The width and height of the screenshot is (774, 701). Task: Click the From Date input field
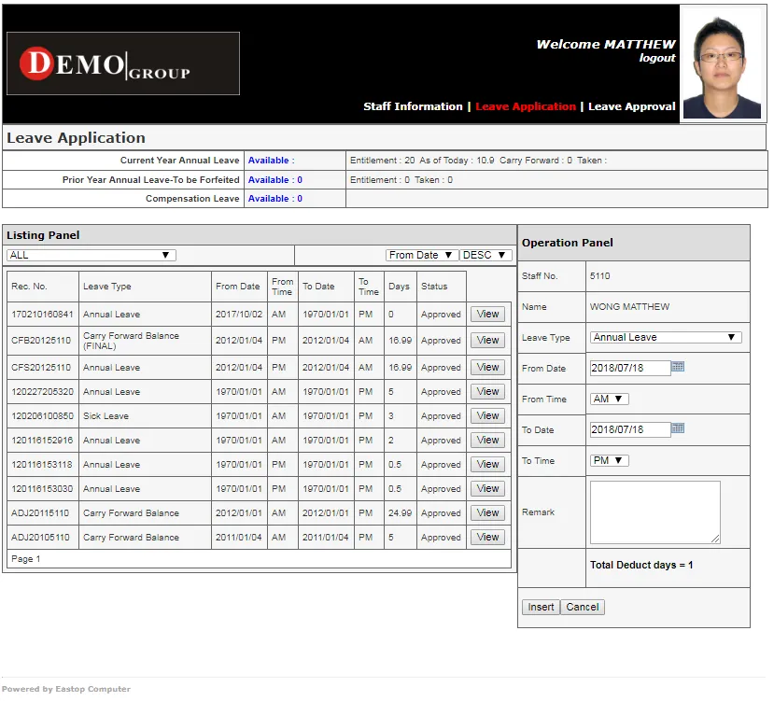(630, 368)
